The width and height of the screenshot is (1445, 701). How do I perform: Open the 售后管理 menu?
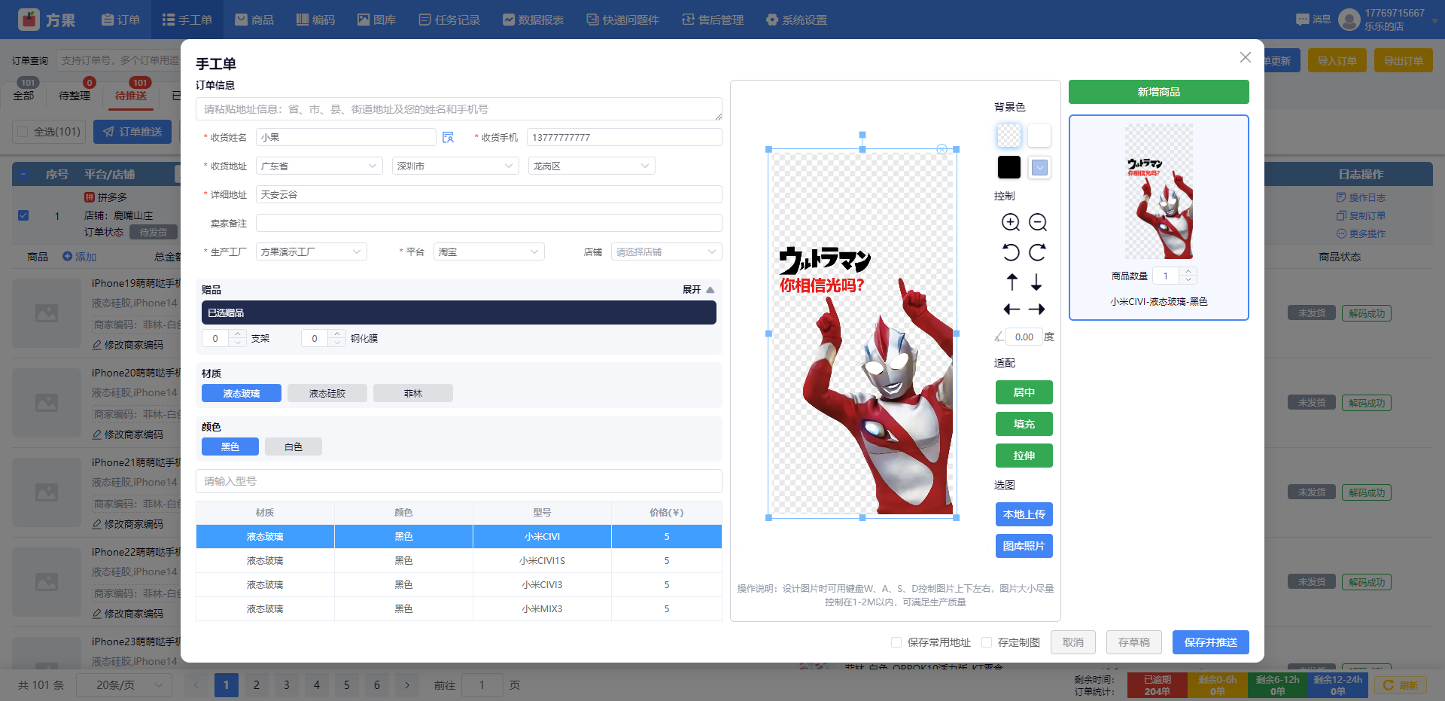(x=713, y=20)
